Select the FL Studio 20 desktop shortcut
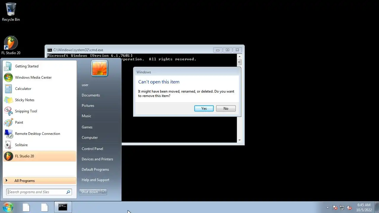Screen dimensions: 379x213 (11, 46)
